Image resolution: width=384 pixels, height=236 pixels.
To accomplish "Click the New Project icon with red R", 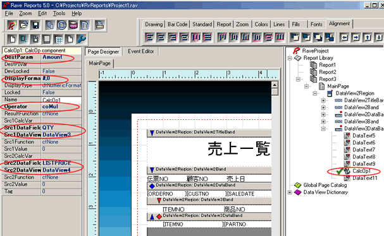I will point(12,25).
